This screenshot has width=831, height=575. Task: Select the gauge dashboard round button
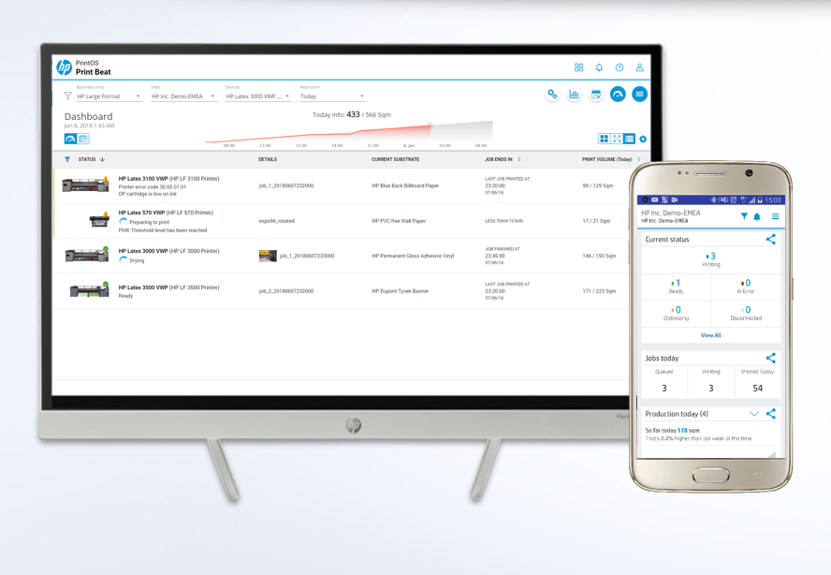pos(618,95)
